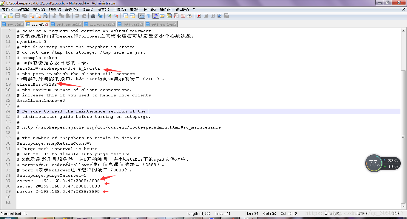Click the server.3=192.168.0.47:2888:3890 line
Screen dimensions: 407x219
point(58,192)
